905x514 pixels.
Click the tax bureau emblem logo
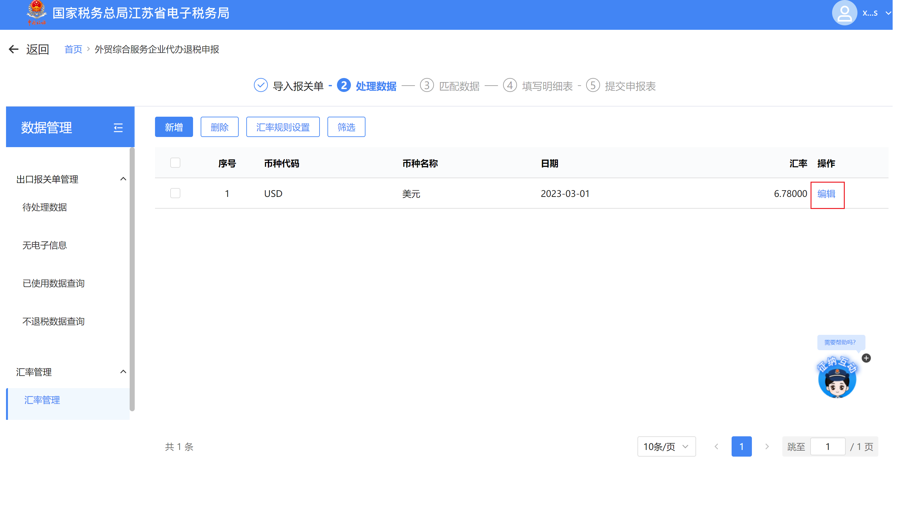coord(36,12)
